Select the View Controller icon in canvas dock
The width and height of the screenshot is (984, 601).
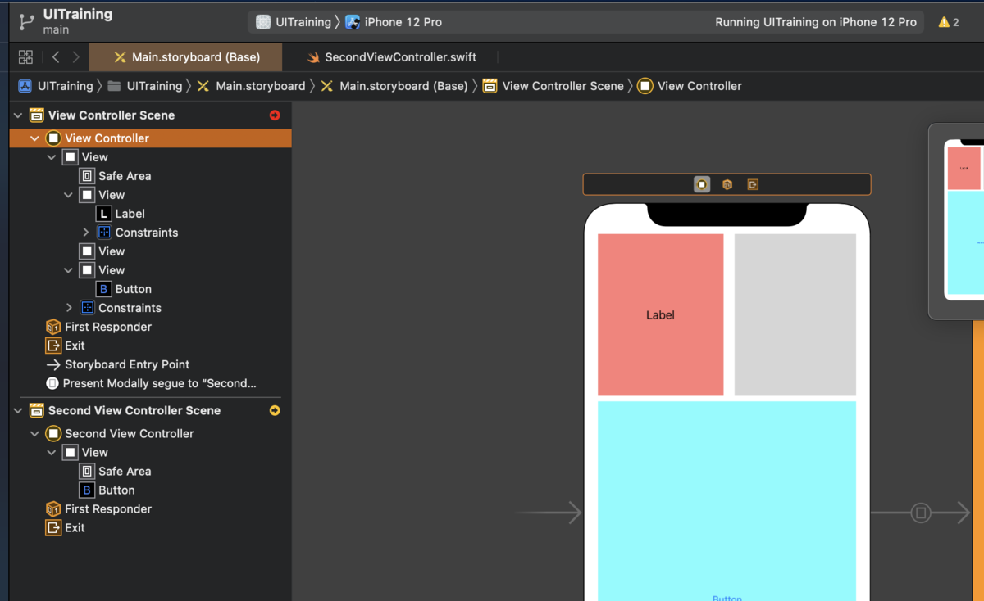(702, 184)
